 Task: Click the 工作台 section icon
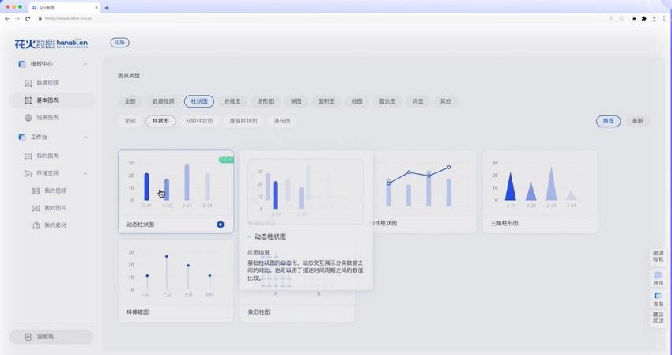(x=22, y=138)
